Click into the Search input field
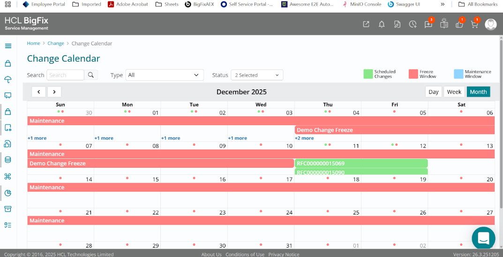The height and width of the screenshot is (257, 503). [x=66, y=75]
